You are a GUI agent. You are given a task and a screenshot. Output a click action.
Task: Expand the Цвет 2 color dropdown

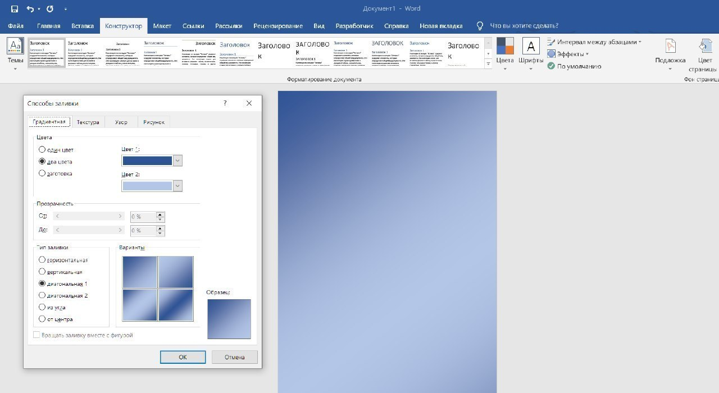(x=178, y=186)
